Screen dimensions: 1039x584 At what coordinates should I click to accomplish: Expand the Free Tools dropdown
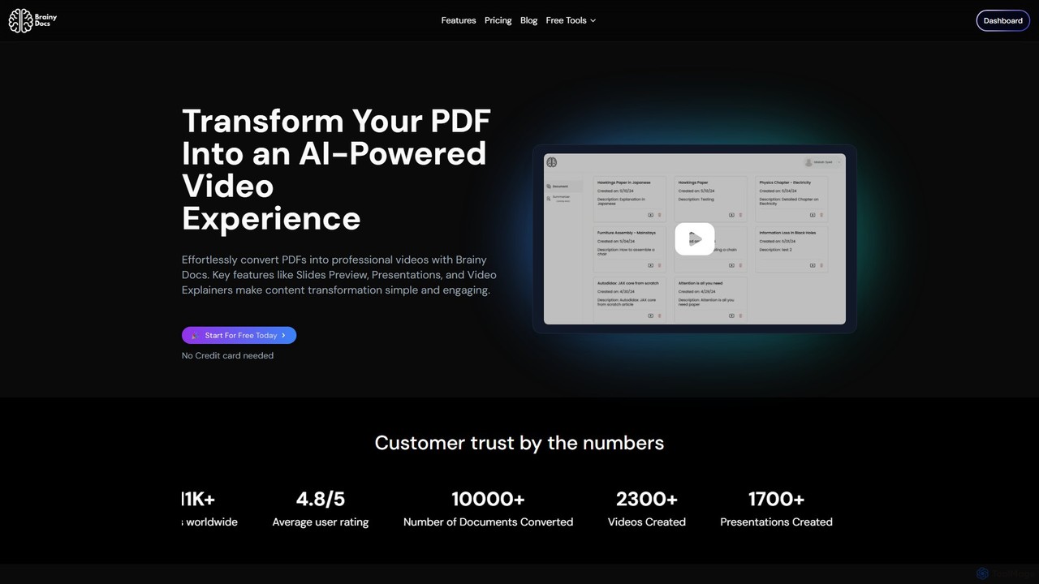coord(571,20)
